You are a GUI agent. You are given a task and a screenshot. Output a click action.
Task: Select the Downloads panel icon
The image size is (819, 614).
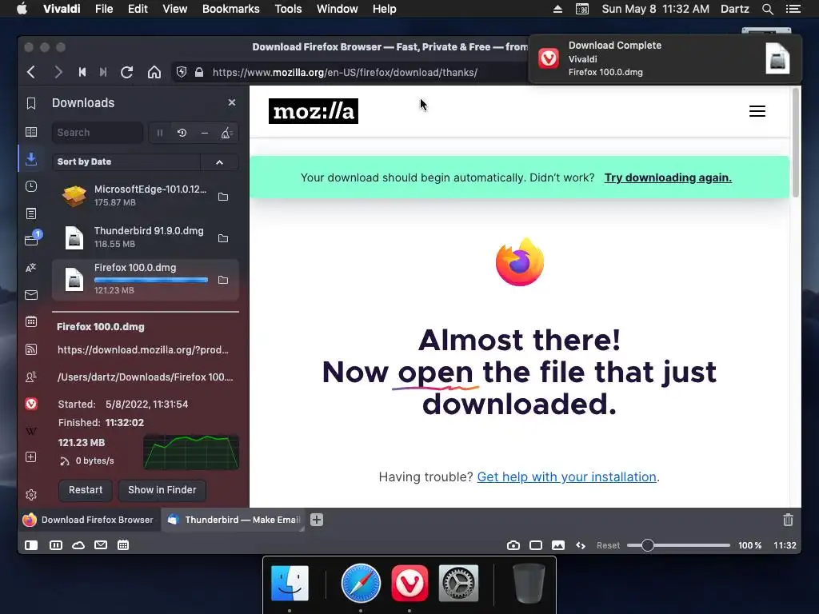point(31,159)
